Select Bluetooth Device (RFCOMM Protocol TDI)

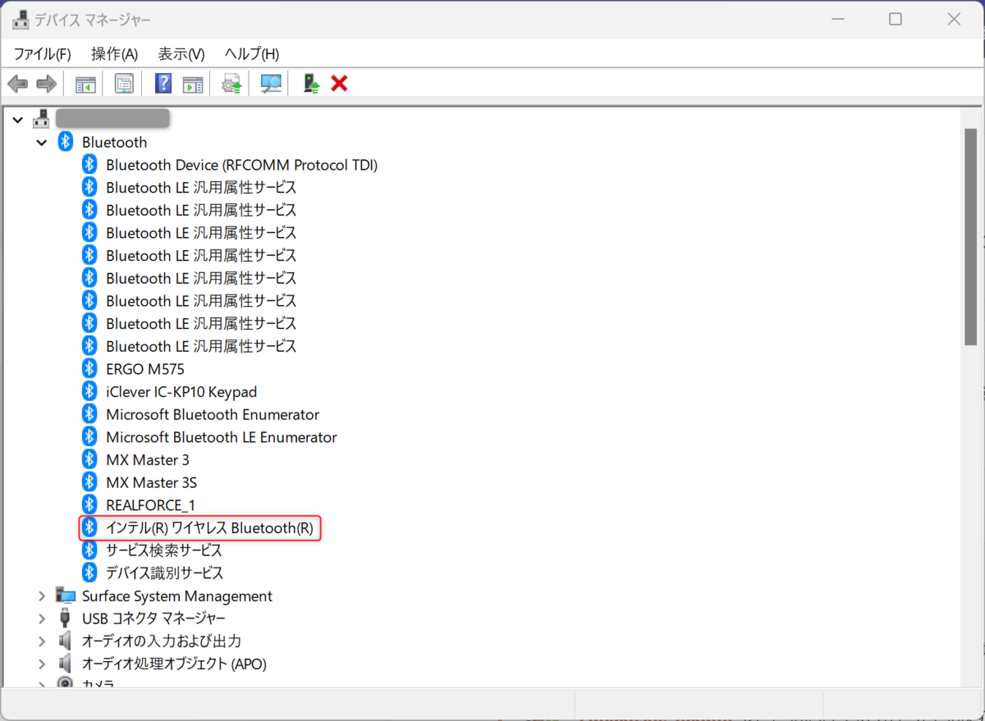point(241,165)
